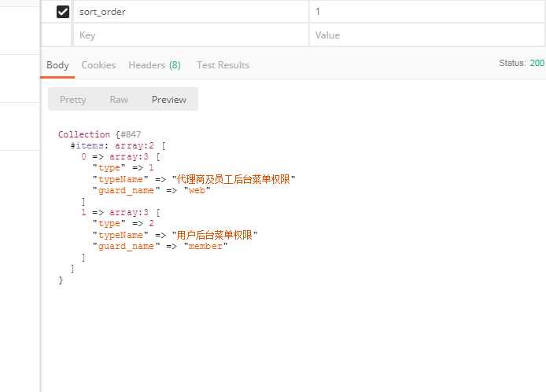
Task: Click the typeName value 代理商及员工后台菜单权限
Action: point(234,179)
